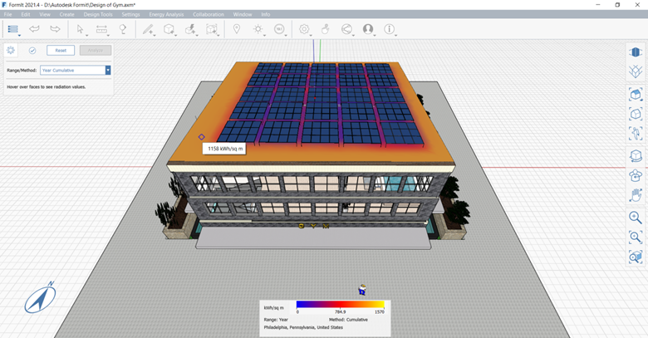Redo the last action
Viewport: 648px width, 338px height.
click(x=55, y=29)
